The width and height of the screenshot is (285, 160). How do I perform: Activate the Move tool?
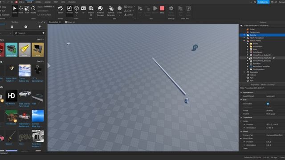[x=21, y=10]
